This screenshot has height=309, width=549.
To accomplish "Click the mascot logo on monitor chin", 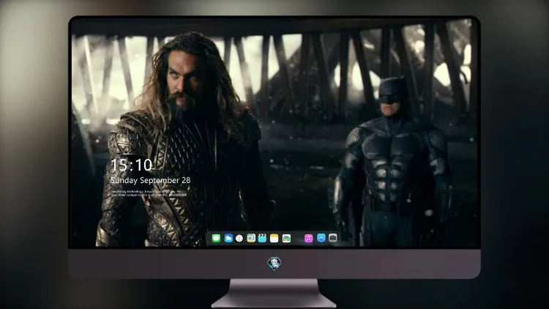I will click(274, 264).
